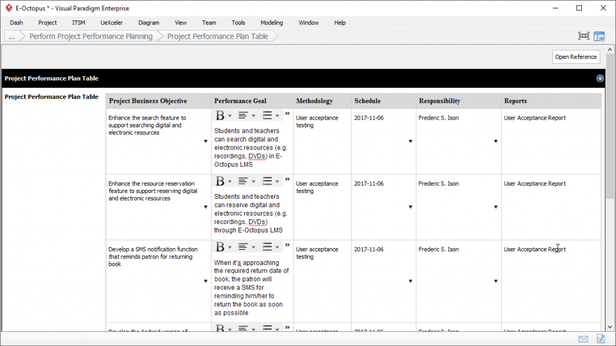Select the text alignment icon in Performance Goal cell
This screenshot has height=346, width=616.
pyautogui.click(x=242, y=114)
